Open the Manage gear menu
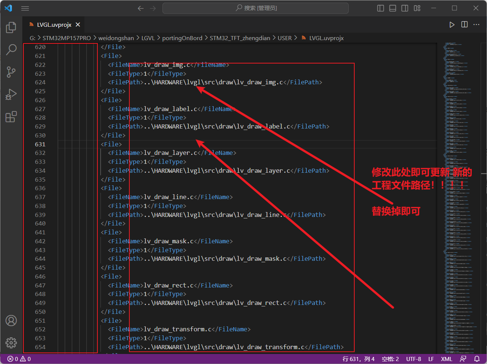 pyautogui.click(x=11, y=342)
